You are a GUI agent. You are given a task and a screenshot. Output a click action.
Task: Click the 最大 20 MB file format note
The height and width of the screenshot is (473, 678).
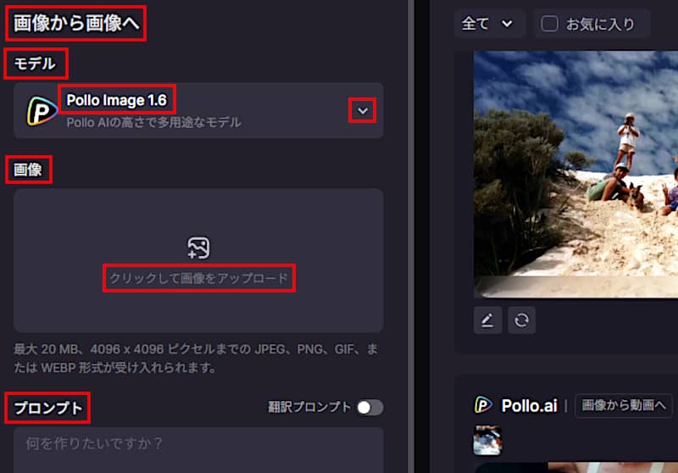click(x=196, y=358)
